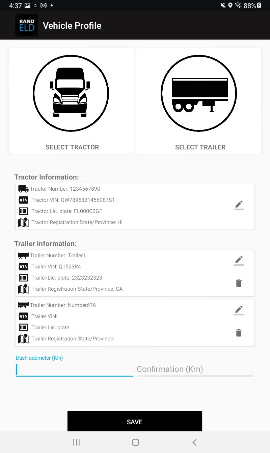Click the SELECT TRAILER label
The image size is (270, 453).
click(x=200, y=147)
